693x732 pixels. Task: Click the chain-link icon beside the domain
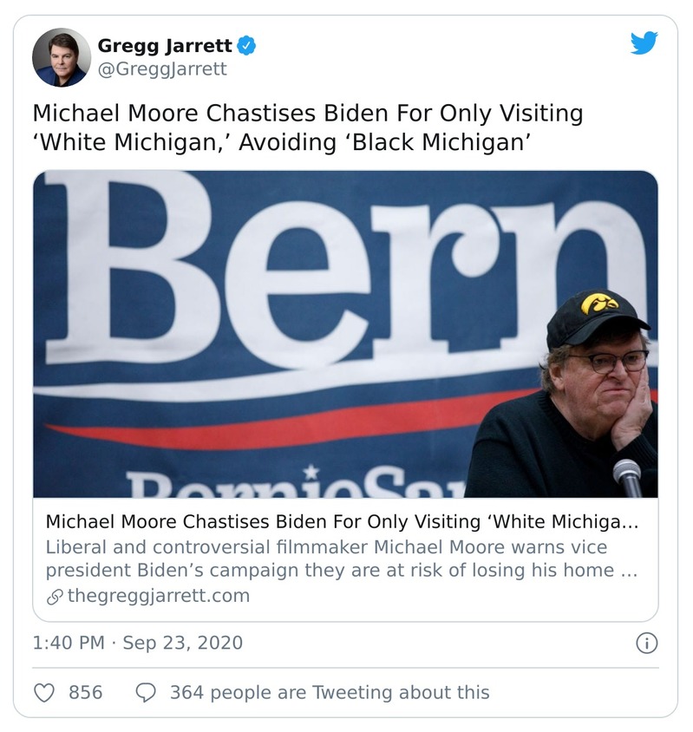point(54,596)
